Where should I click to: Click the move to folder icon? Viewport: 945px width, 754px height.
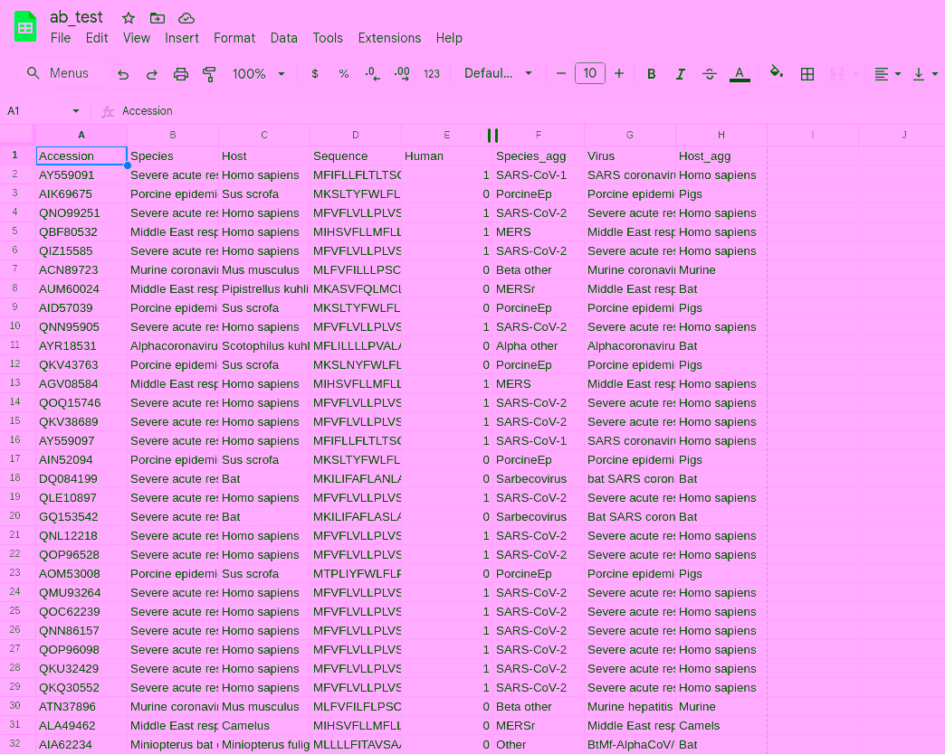pyautogui.click(x=157, y=18)
